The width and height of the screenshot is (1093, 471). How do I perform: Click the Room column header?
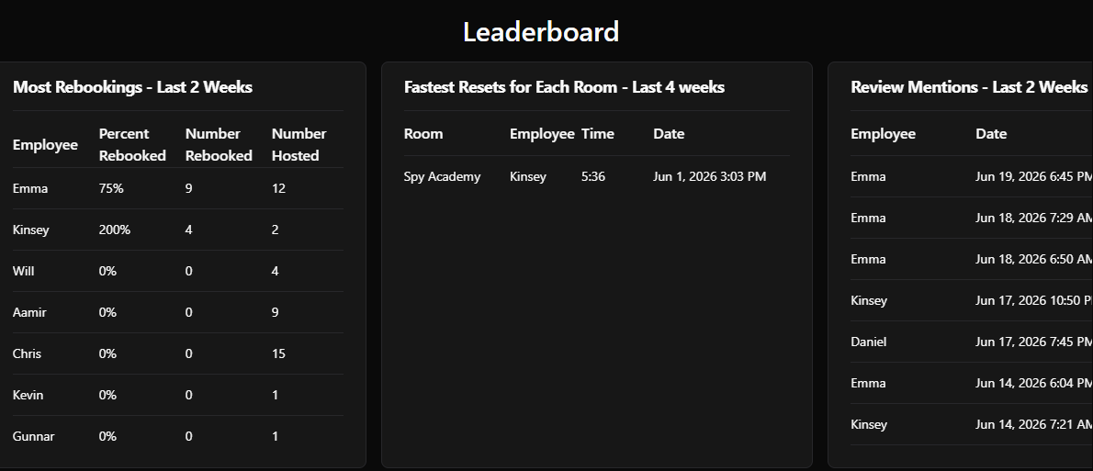pos(423,134)
